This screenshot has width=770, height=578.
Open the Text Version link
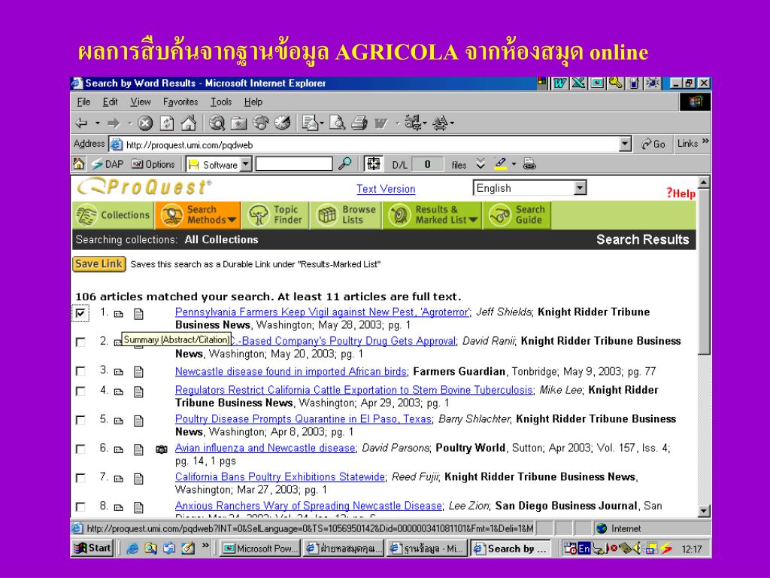(386, 189)
